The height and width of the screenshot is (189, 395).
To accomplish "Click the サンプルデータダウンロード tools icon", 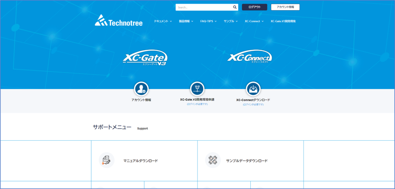I will pos(213,160).
